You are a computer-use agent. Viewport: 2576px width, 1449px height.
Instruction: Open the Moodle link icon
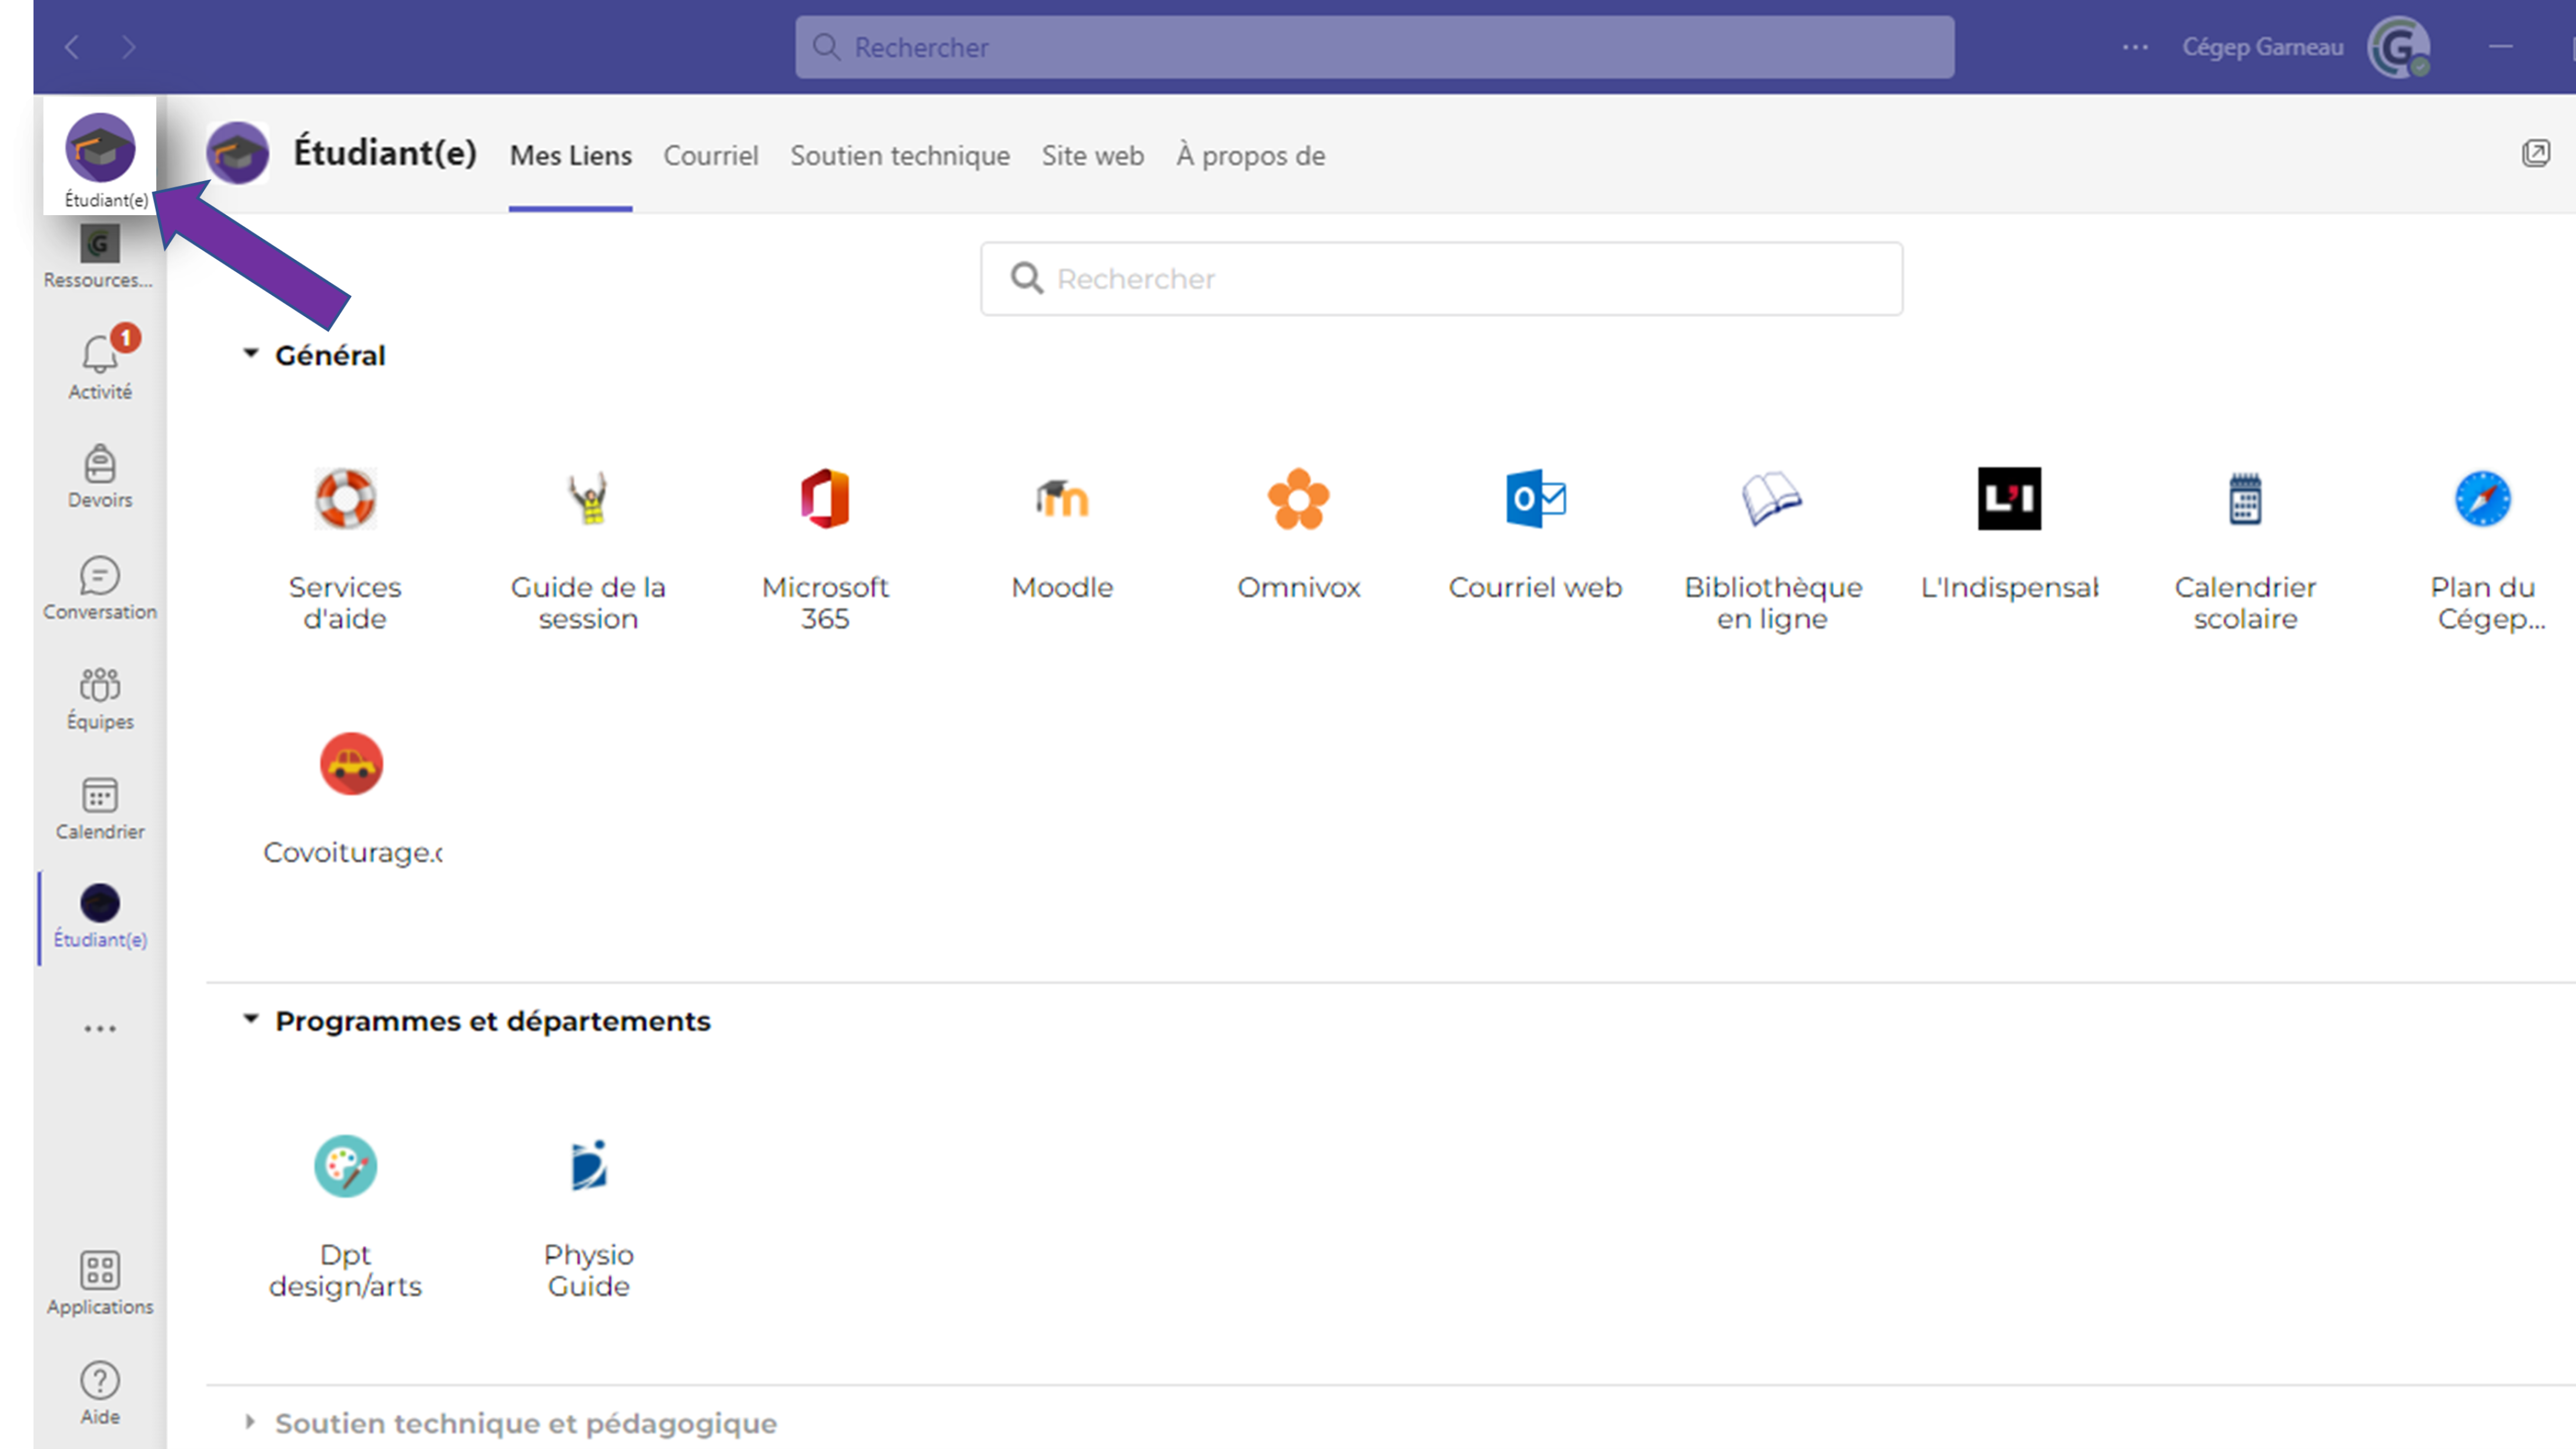coord(1061,499)
